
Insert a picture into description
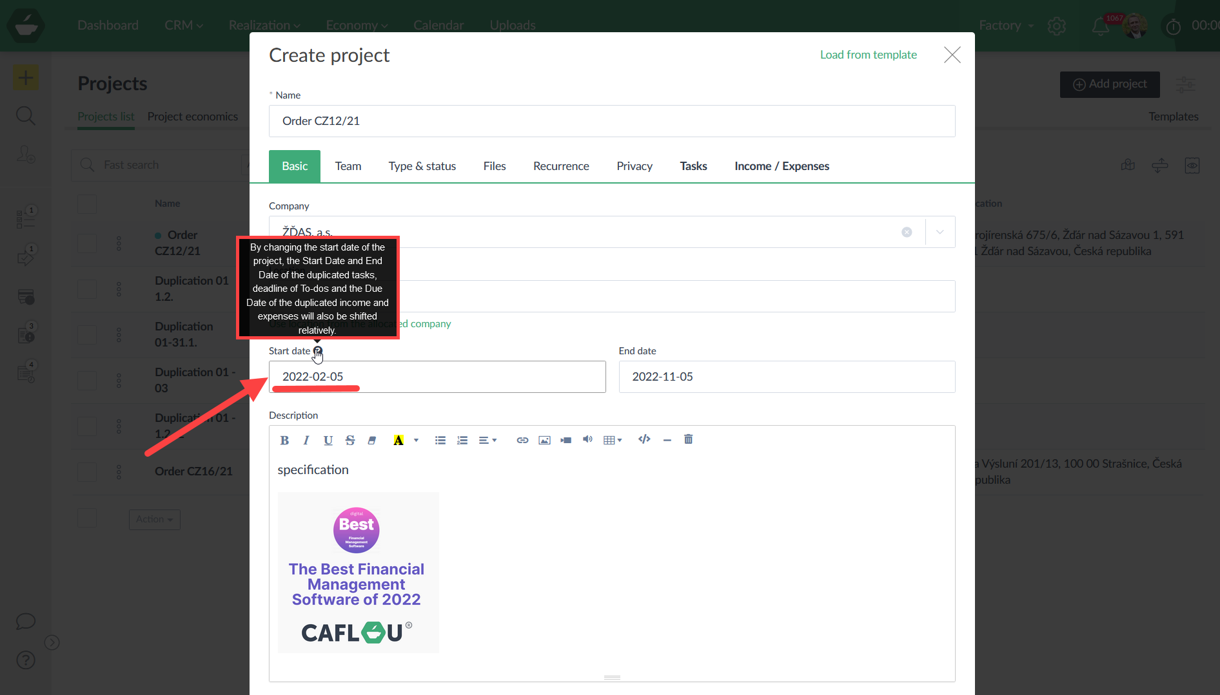pyautogui.click(x=544, y=440)
